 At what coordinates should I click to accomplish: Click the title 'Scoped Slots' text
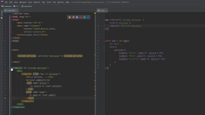click(x=31, y=35)
